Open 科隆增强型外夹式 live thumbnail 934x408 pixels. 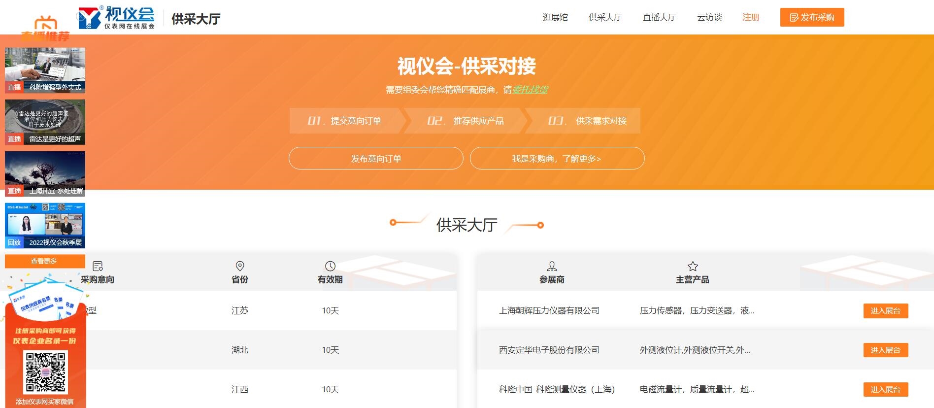tap(45, 70)
